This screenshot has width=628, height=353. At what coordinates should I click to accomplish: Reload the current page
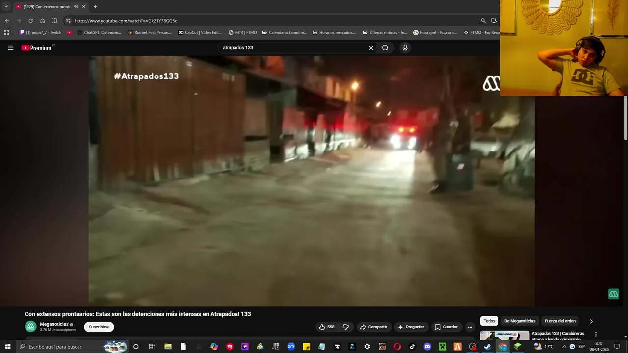(x=30, y=21)
